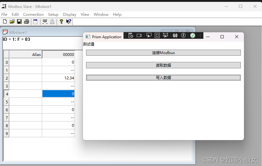The image size is (262, 166).
Task: Close the Prism Application window
Action: pyautogui.click(x=237, y=37)
